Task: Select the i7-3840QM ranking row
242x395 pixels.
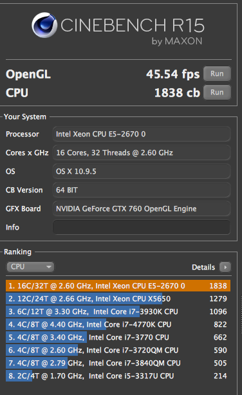Action: click(118, 363)
